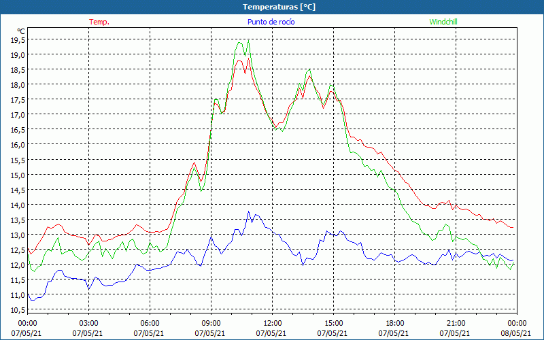Click the 12:00 time axis label
The image size is (544, 340).
coord(273,324)
